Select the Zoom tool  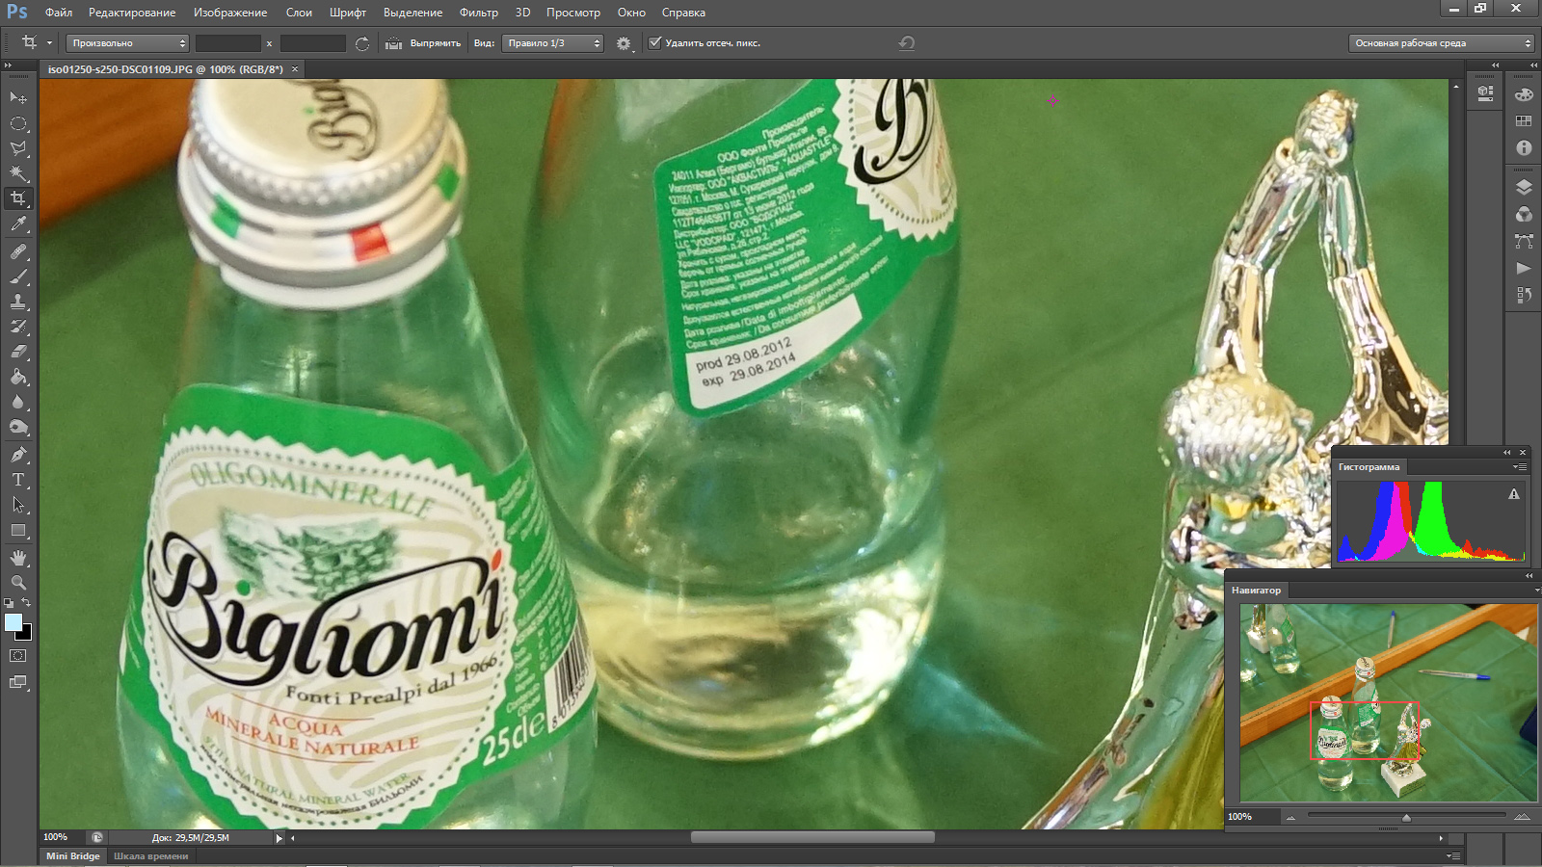[18, 583]
